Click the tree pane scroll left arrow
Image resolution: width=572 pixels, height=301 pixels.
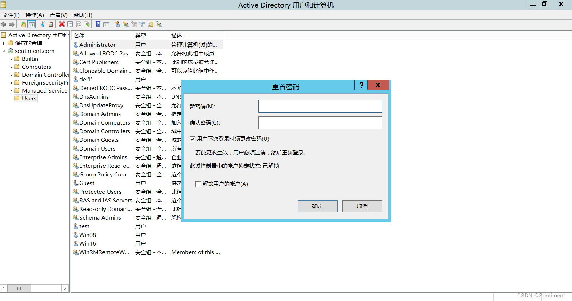click(x=4, y=288)
